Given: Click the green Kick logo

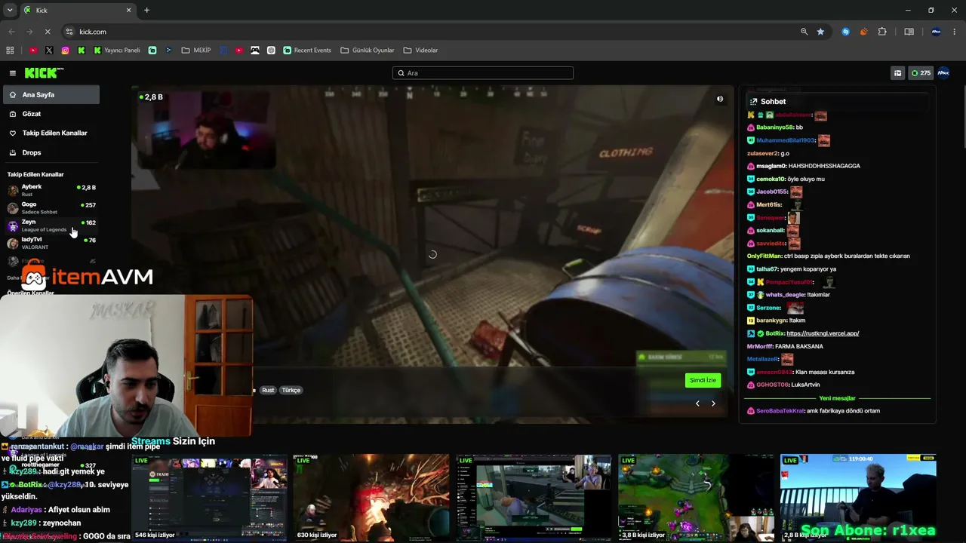Looking at the screenshot, I should 44,73.
